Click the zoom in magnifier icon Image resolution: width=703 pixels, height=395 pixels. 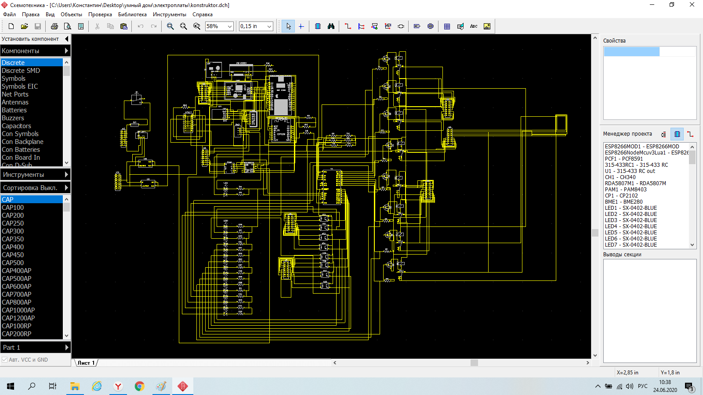point(170,26)
